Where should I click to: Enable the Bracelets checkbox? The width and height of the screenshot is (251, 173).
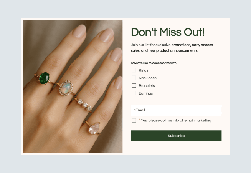[x=134, y=86]
